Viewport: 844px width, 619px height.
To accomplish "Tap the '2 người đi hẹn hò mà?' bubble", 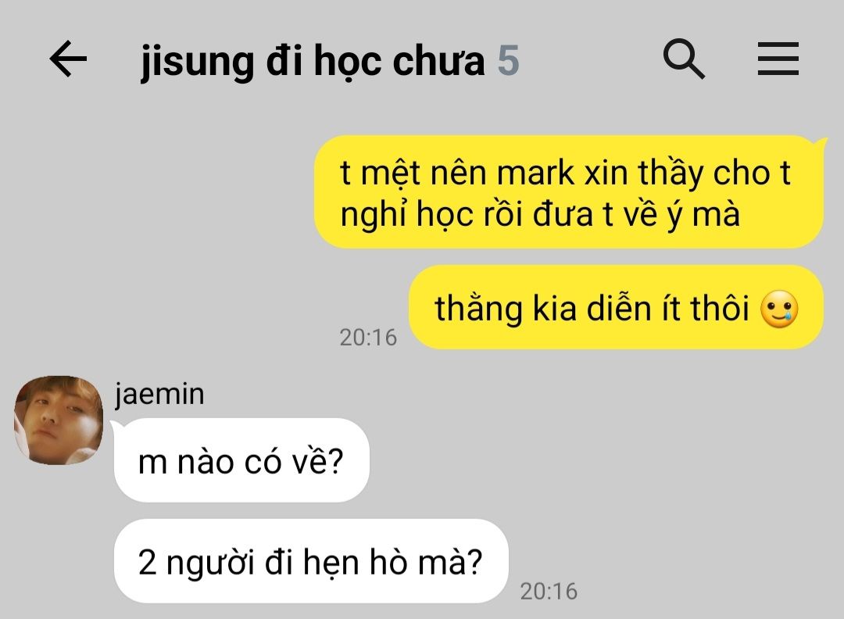I will pyautogui.click(x=311, y=561).
